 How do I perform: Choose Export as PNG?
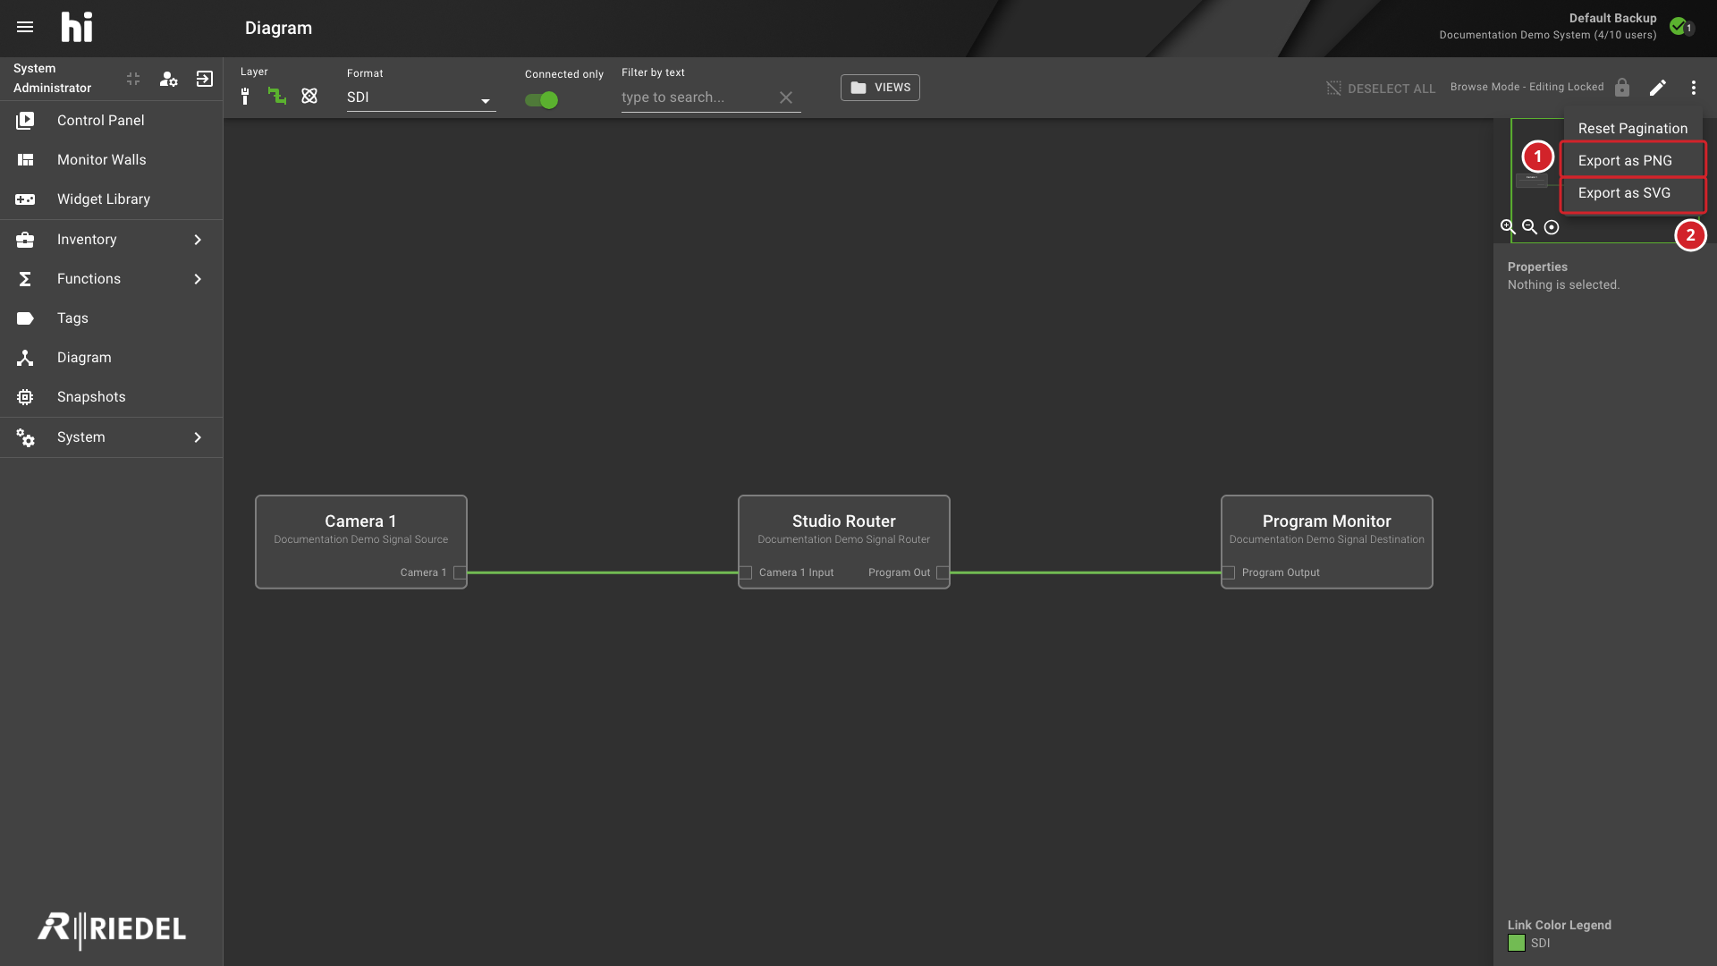[1633, 161]
